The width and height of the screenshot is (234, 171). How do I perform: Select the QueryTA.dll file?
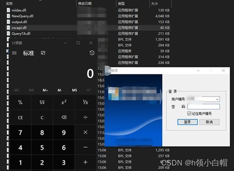[21, 33]
